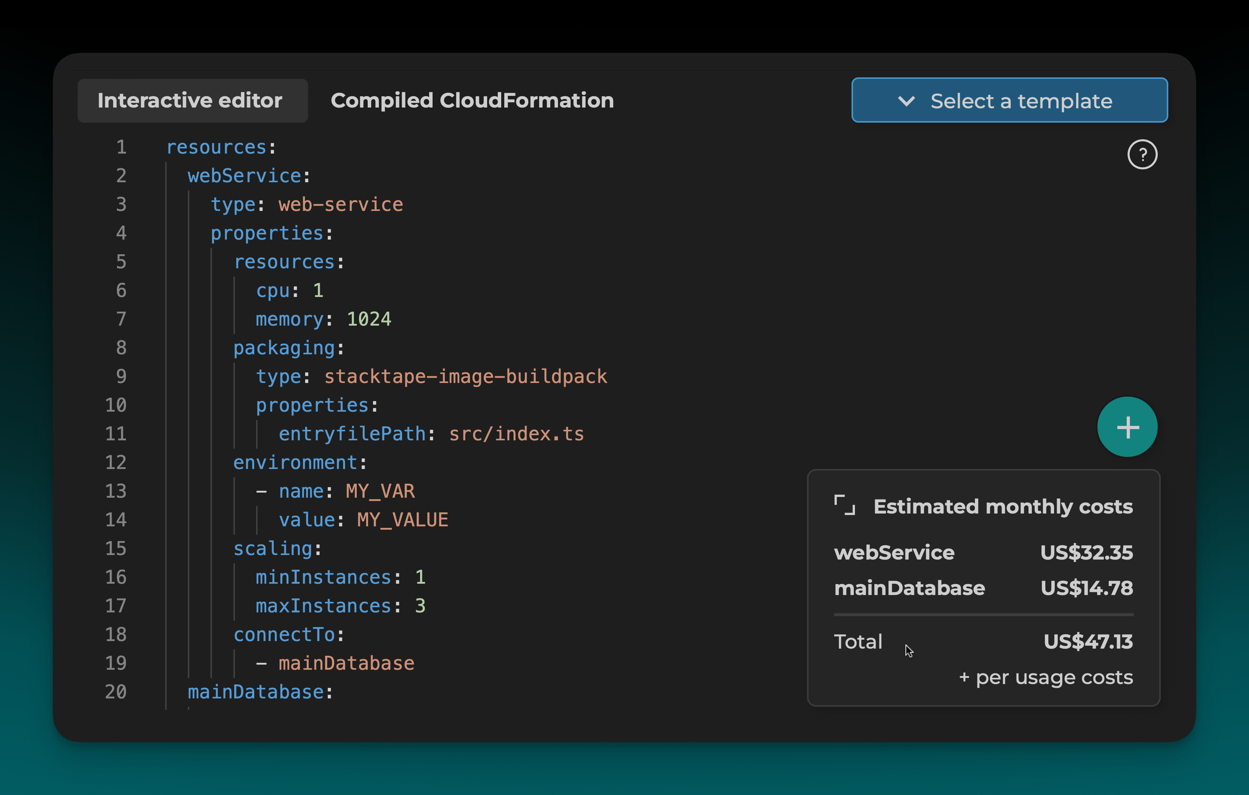This screenshot has height=795, width=1249.
Task: Click the 'MY_VAR' name value
Action: coord(380,491)
